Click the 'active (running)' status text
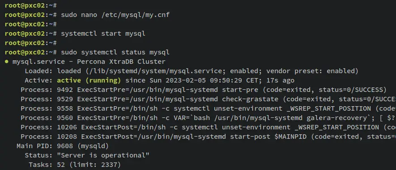 click(89, 81)
